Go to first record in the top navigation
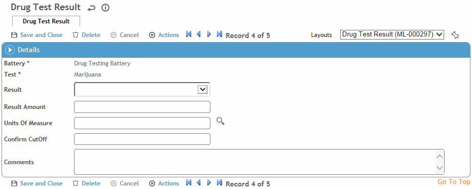 tap(189, 34)
